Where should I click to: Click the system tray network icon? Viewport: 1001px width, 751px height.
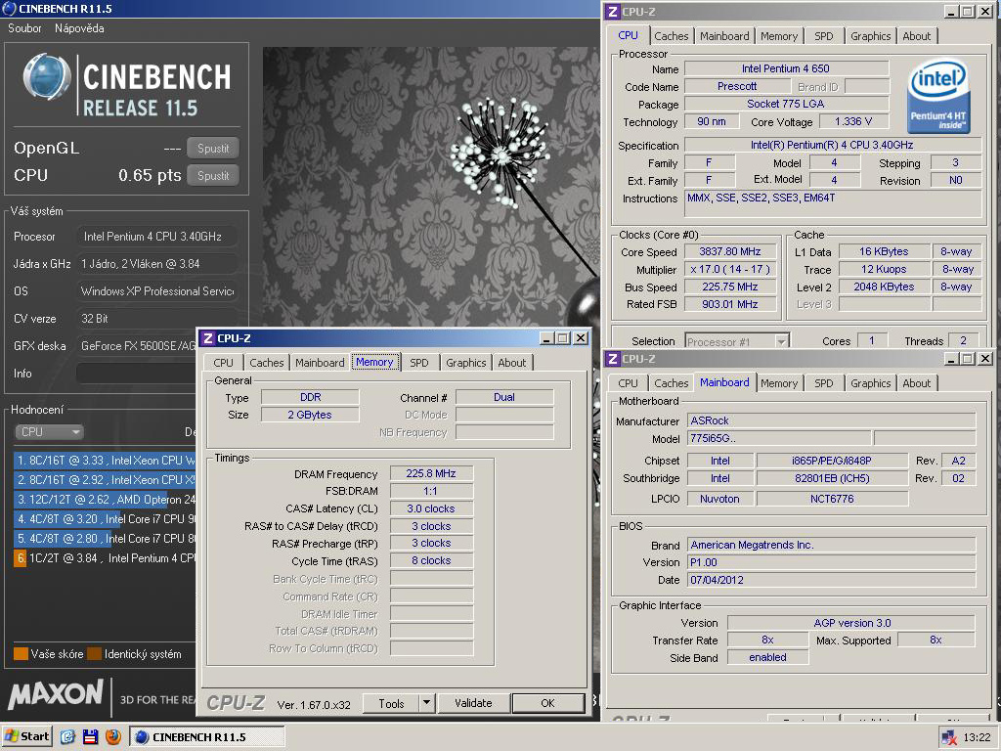point(948,737)
